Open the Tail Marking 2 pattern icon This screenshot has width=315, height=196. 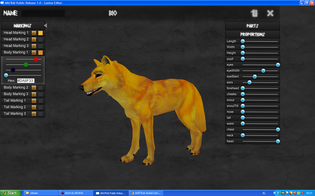[34, 107]
